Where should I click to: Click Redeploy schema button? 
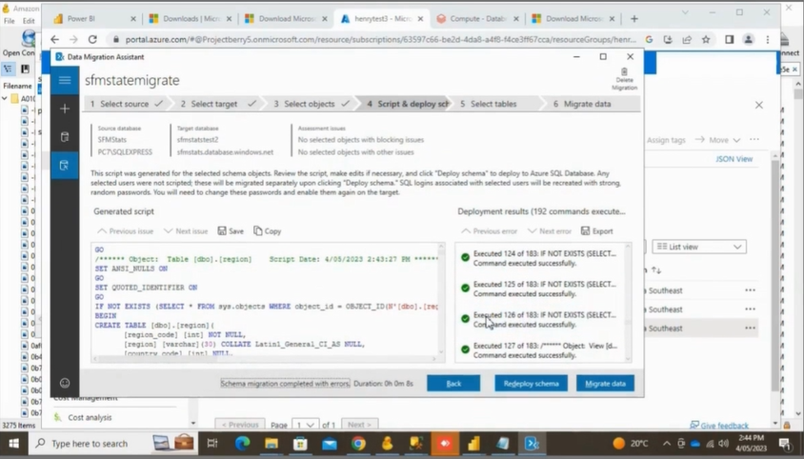[x=531, y=383]
